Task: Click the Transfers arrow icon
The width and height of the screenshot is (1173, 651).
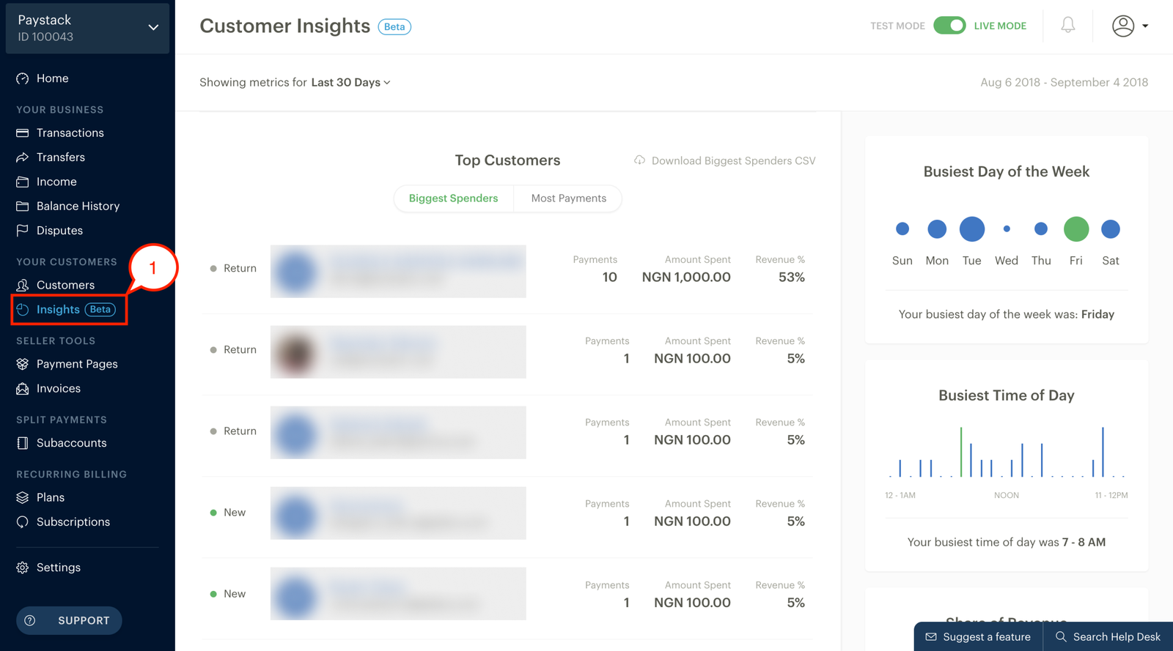Action: 23,157
